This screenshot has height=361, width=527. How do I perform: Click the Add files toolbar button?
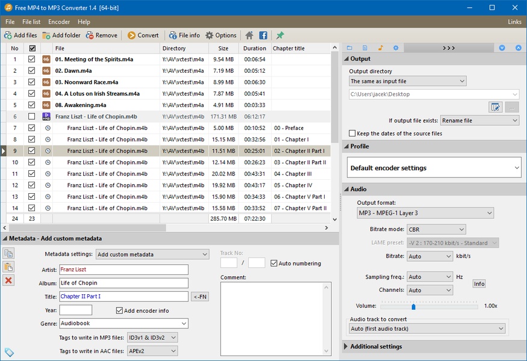[x=20, y=35]
